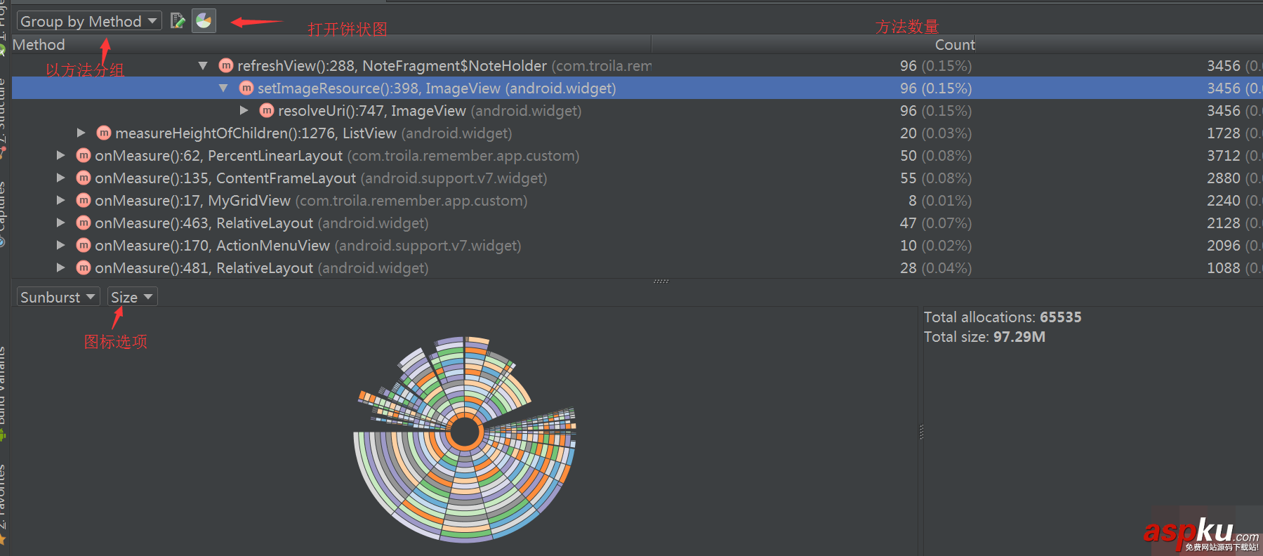Open the Captures side tool tab
This screenshot has width=1263, height=556.
tap(4, 214)
